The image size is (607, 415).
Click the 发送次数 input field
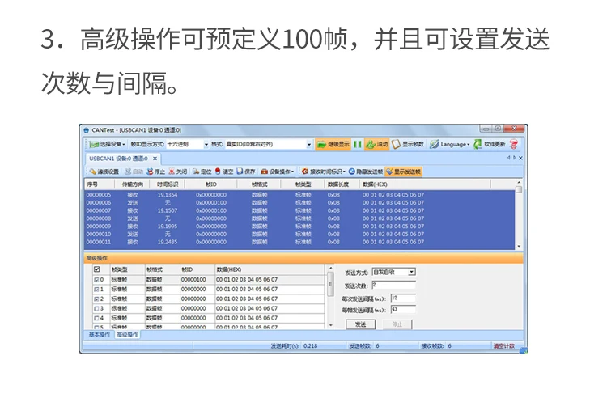point(393,285)
